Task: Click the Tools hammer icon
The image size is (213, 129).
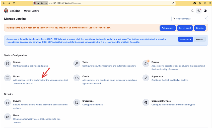Action: click(x=77, y=63)
